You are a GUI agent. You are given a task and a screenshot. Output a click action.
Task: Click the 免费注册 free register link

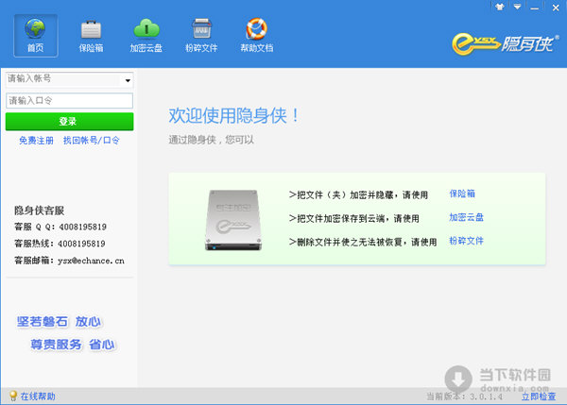point(36,141)
